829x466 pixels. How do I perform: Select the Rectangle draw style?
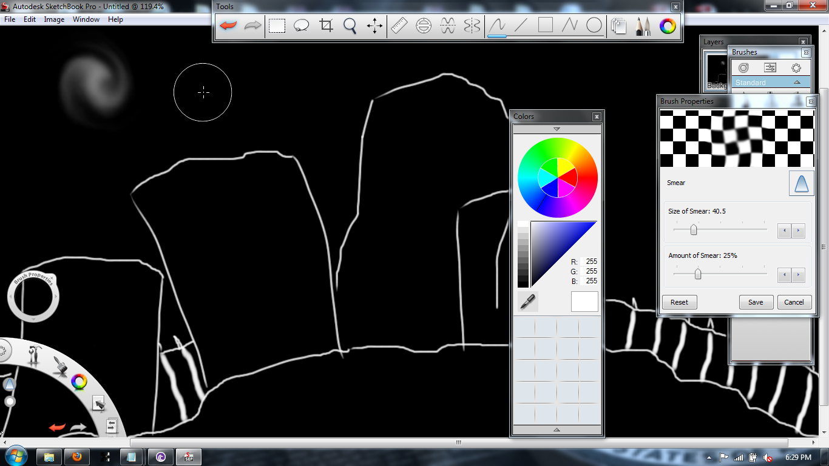pos(546,25)
